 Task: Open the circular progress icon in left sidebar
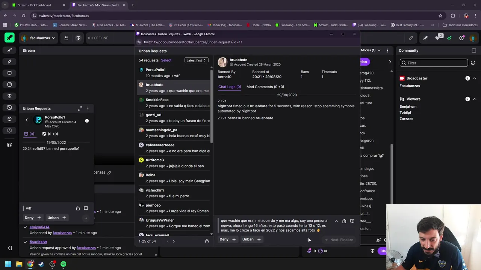pos(9,84)
